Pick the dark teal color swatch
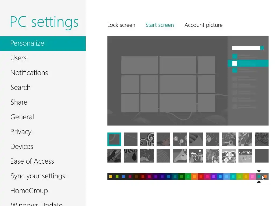 (175, 176)
